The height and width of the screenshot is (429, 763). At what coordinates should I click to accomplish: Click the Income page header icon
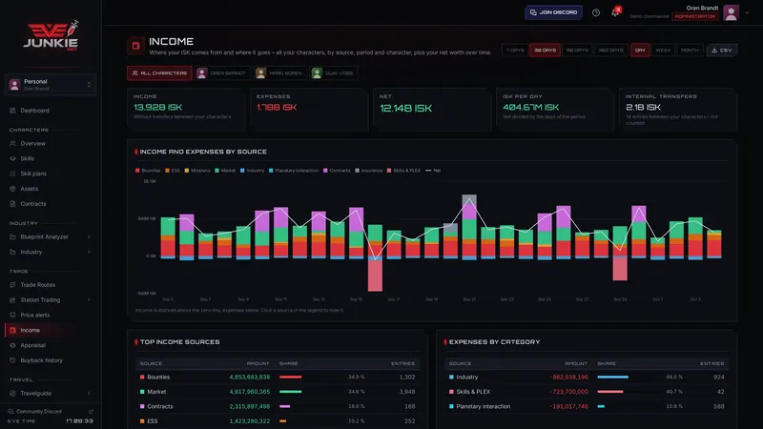(135, 46)
